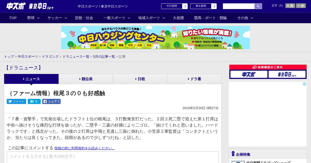Switch to the 順位表 tab

(x=86, y=79)
